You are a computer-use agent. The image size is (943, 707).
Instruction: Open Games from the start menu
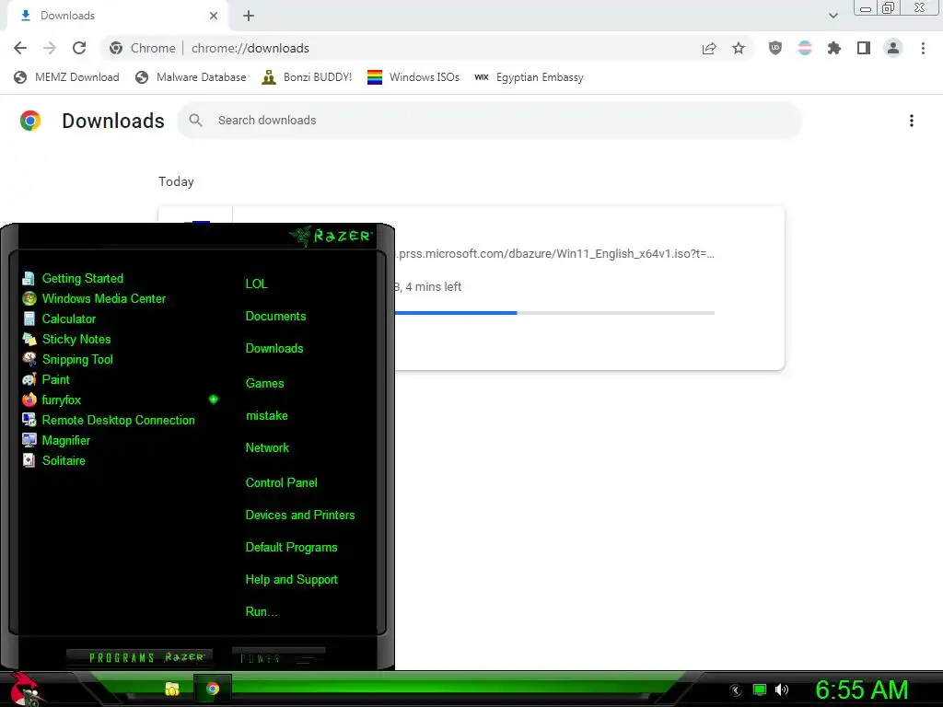264,384
